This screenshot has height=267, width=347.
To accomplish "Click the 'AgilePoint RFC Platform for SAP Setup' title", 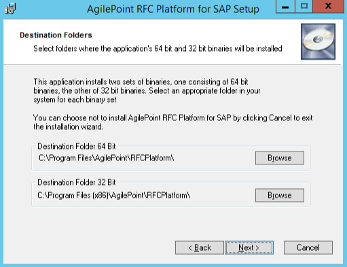I will coord(173,10).
